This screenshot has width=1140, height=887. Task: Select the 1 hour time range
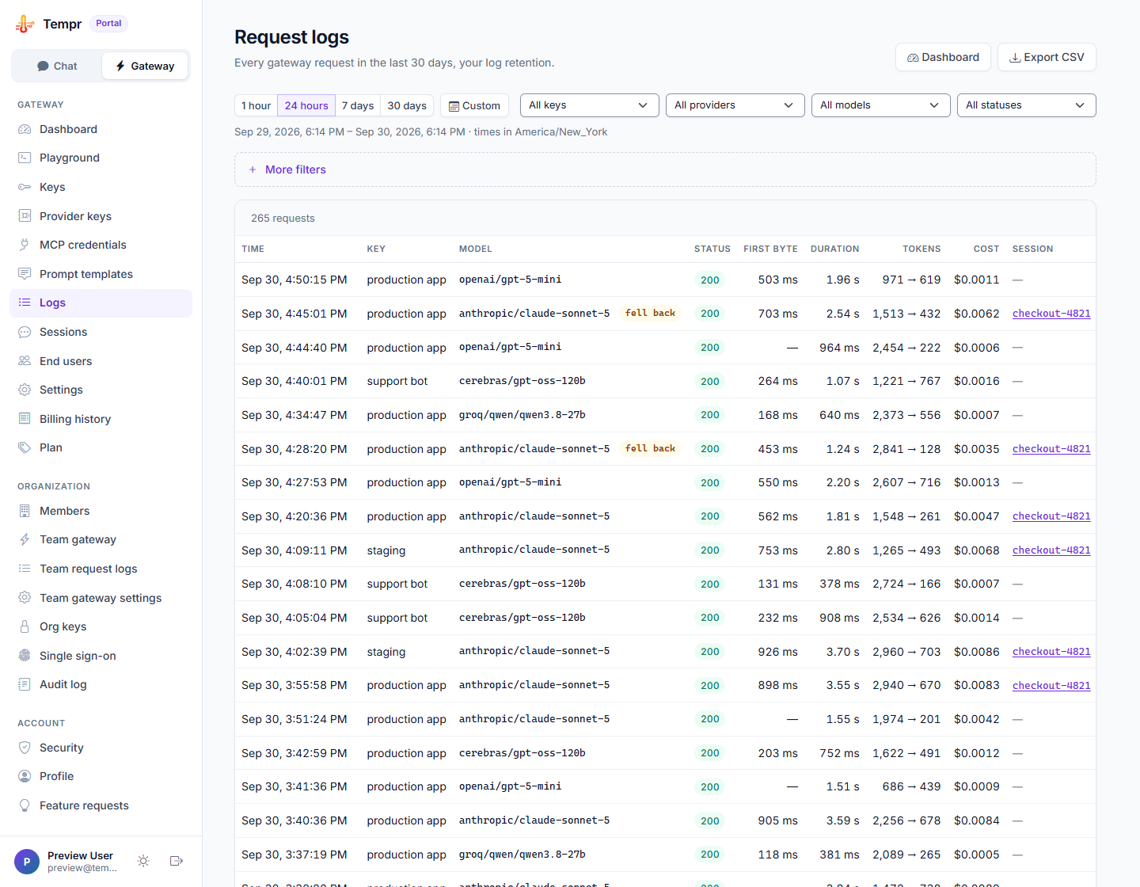(x=256, y=105)
